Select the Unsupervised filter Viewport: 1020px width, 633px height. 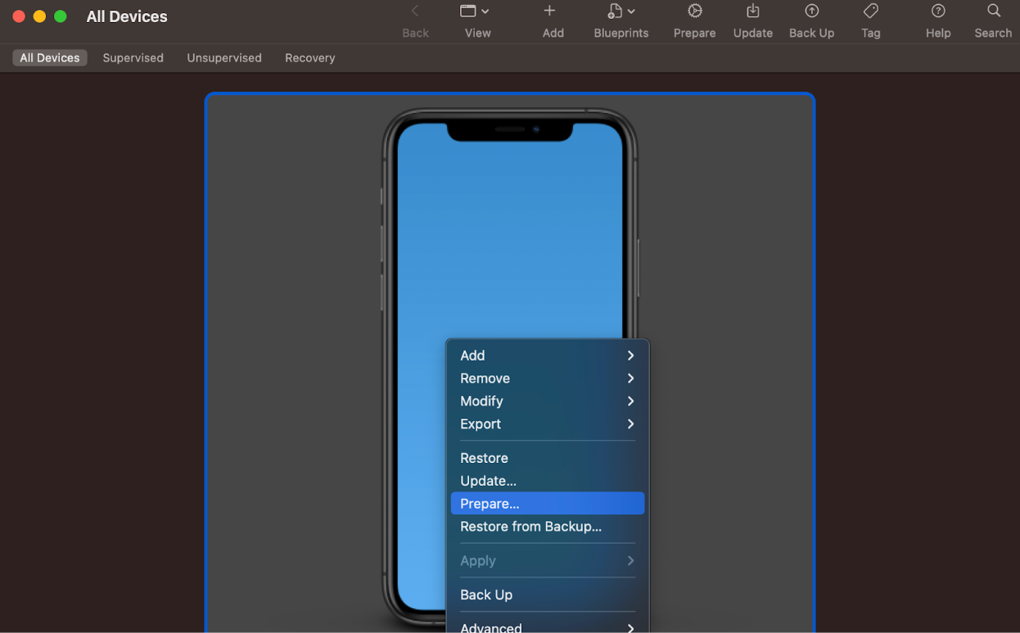224,57
